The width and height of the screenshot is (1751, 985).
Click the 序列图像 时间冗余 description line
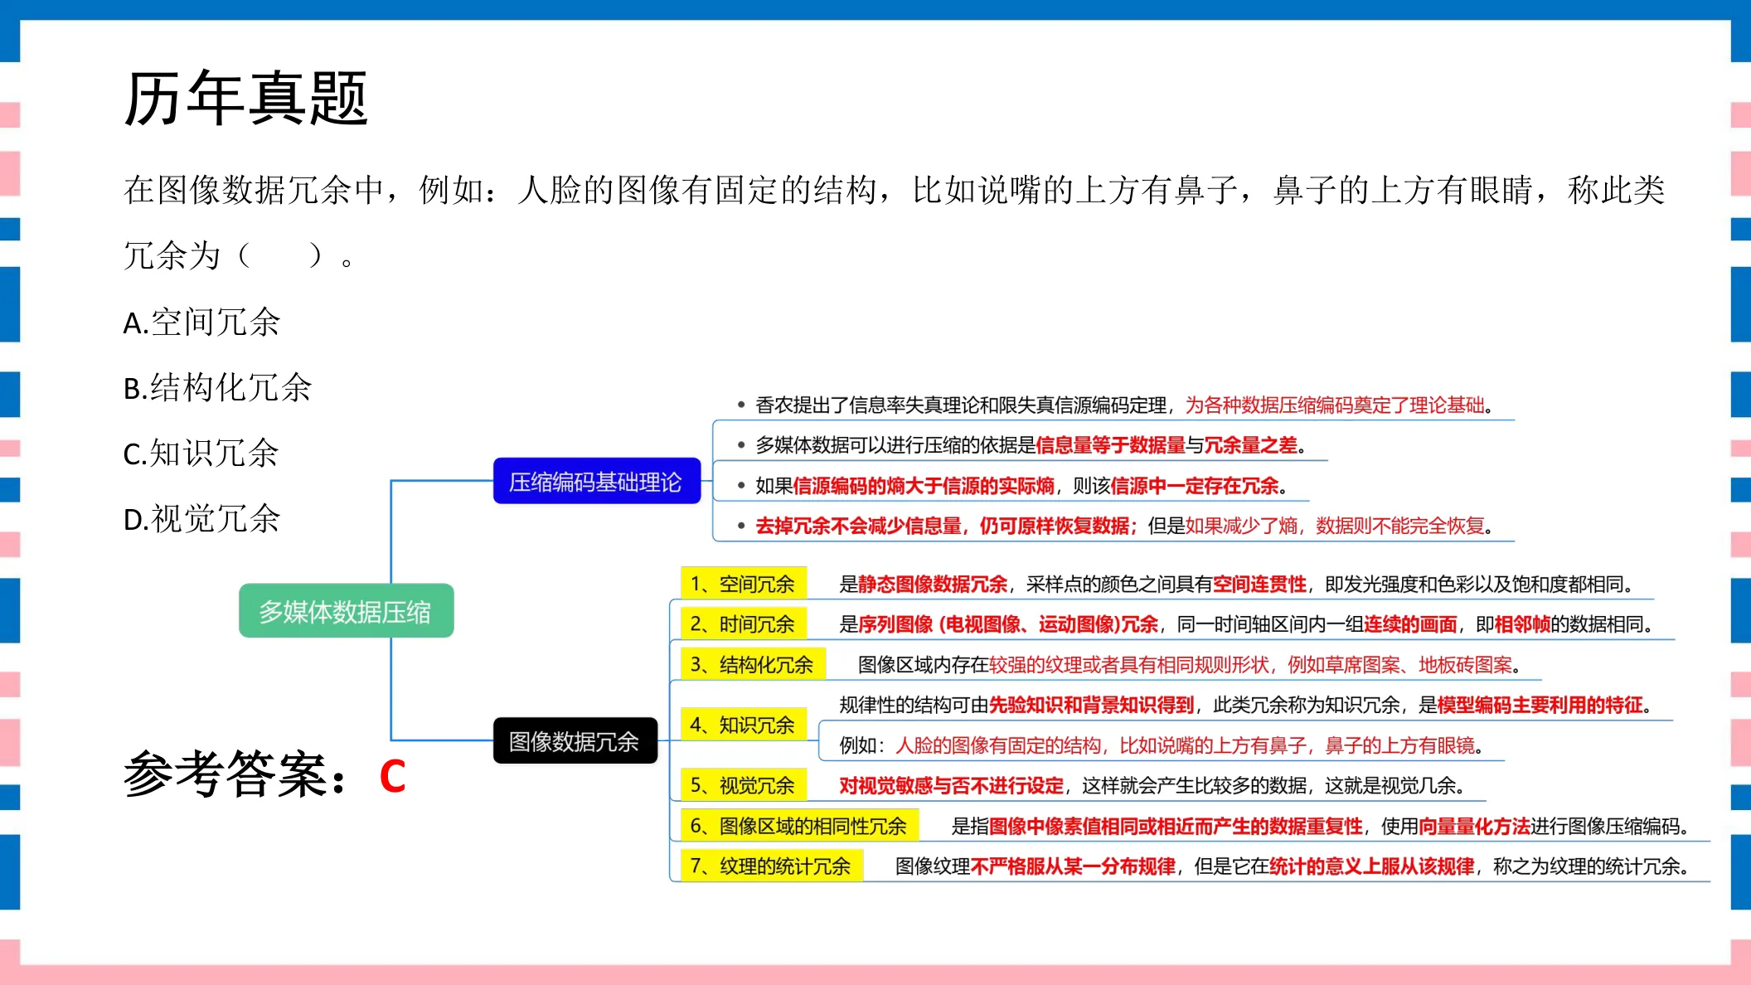point(1246,624)
